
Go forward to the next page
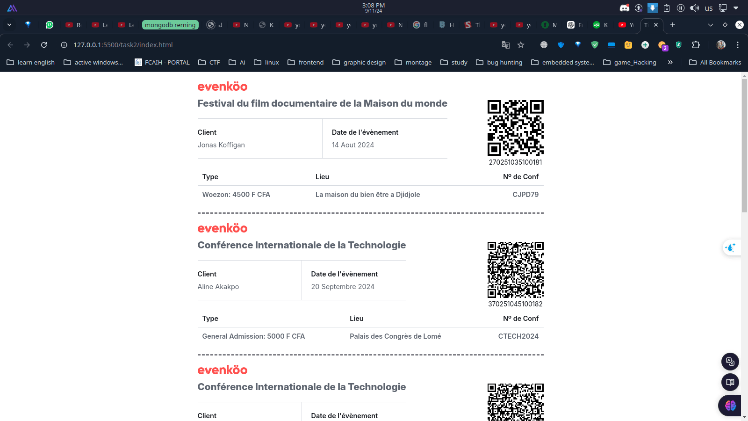coord(27,45)
